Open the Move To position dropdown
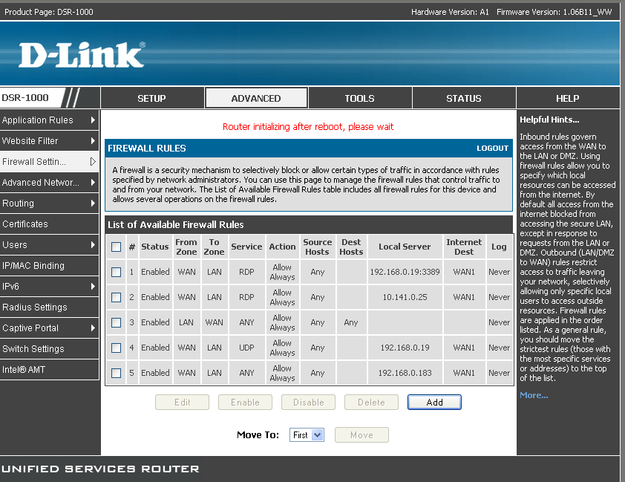Viewport: 625px width, 482px height. 307,435
